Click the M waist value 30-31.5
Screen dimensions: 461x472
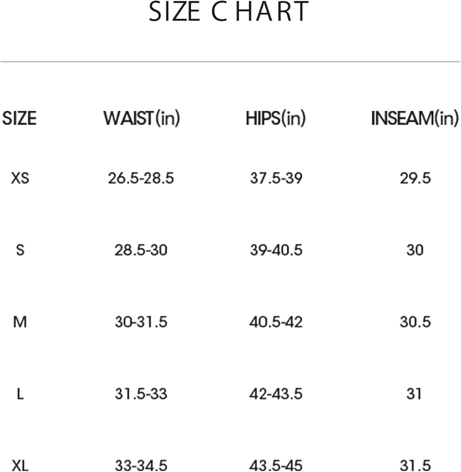click(141, 322)
